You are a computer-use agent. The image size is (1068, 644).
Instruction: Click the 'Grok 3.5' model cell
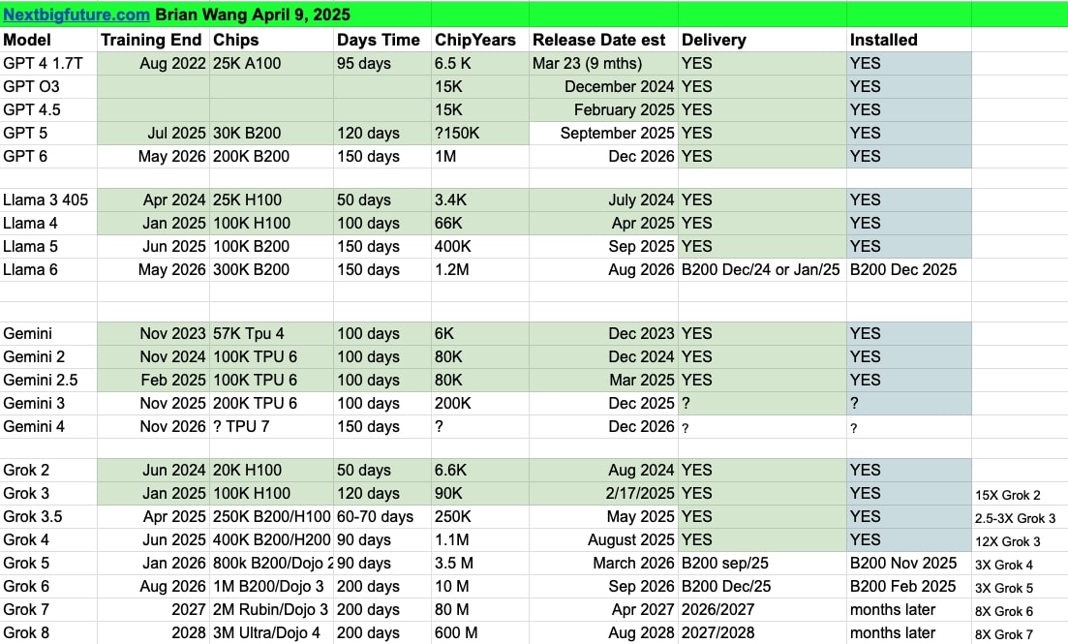(x=49, y=516)
